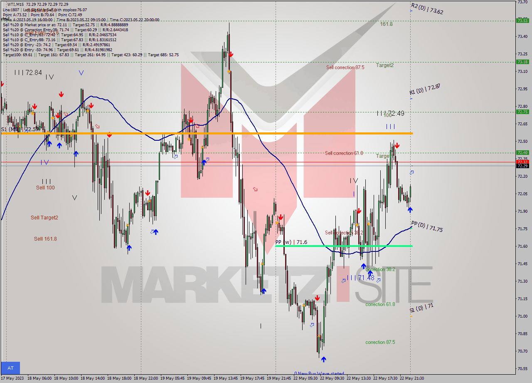Click the red 72.32 price tag

(x=522, y=162)
